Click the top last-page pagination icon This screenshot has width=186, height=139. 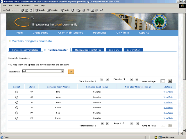click(137, 79)
